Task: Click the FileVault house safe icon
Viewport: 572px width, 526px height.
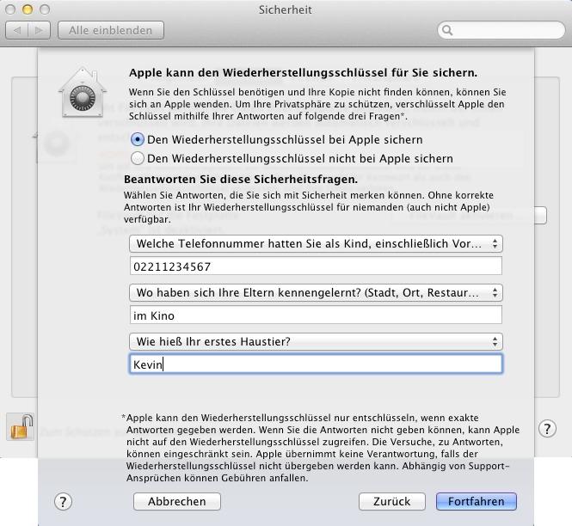Action: tap(83, 93)
